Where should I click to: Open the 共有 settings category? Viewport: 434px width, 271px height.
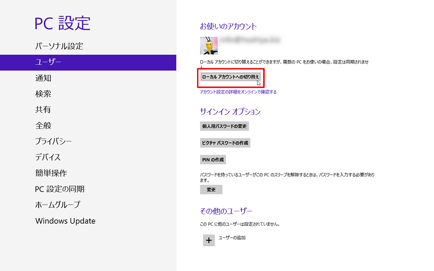[x=43, y=110]
